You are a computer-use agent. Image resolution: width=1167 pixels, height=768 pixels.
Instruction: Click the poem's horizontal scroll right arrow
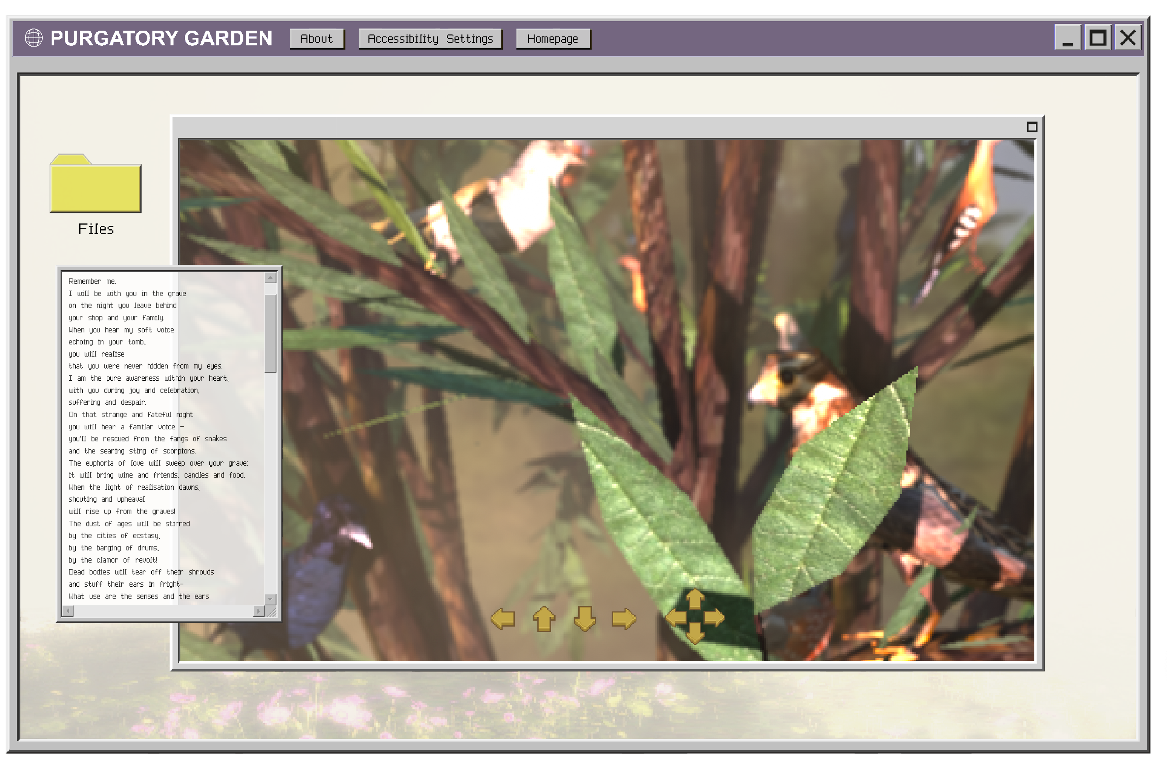click(x=258, y=611)
